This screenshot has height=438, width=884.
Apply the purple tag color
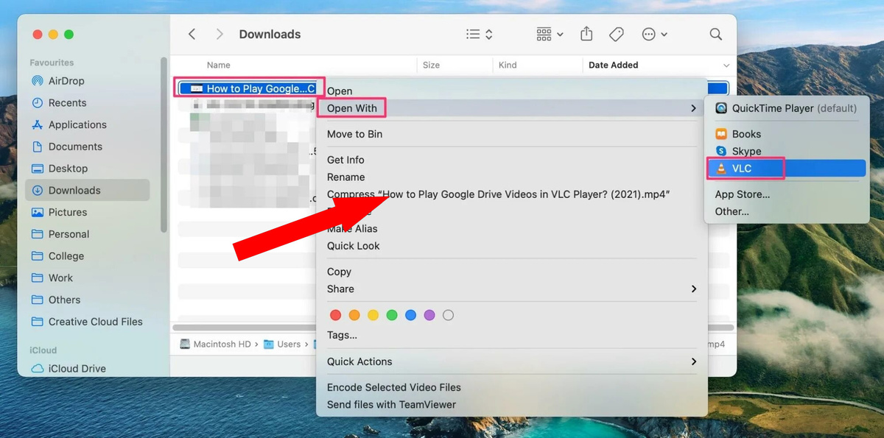(x=429, y=315)
